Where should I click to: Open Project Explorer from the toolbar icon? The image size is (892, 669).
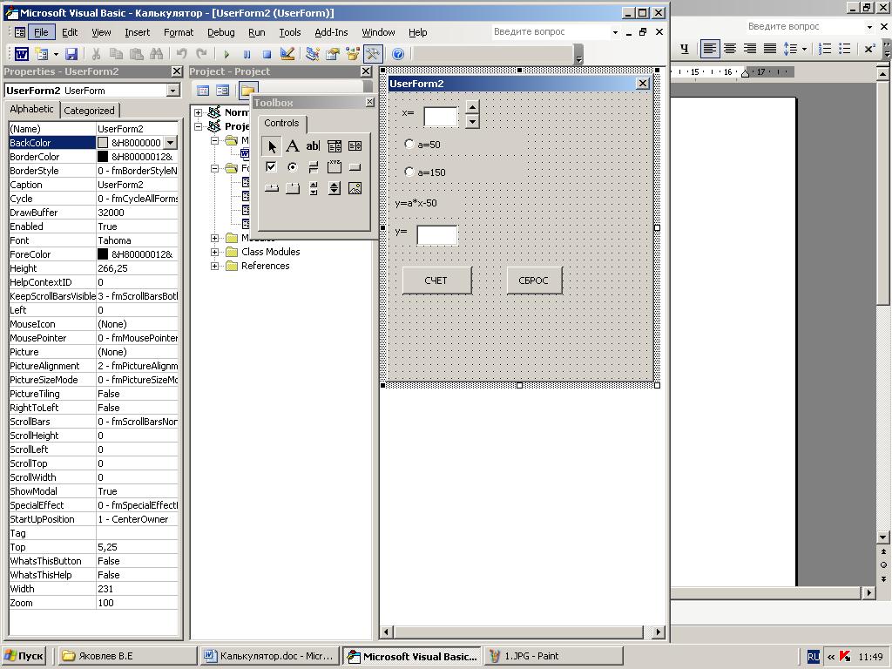pos(313,54)
